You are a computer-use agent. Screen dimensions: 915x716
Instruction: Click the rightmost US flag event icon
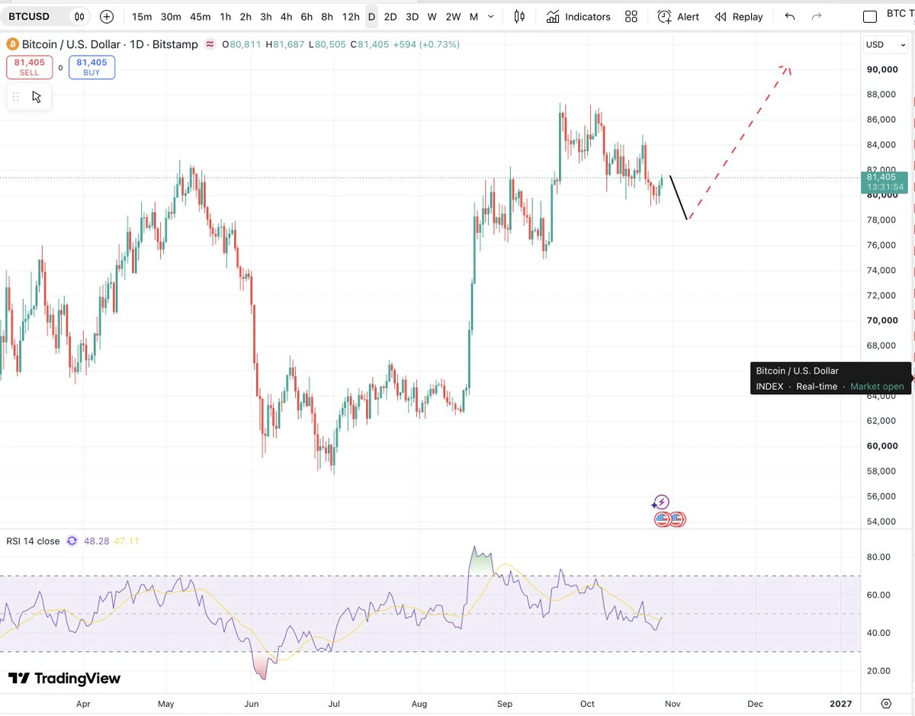point(678,520)
